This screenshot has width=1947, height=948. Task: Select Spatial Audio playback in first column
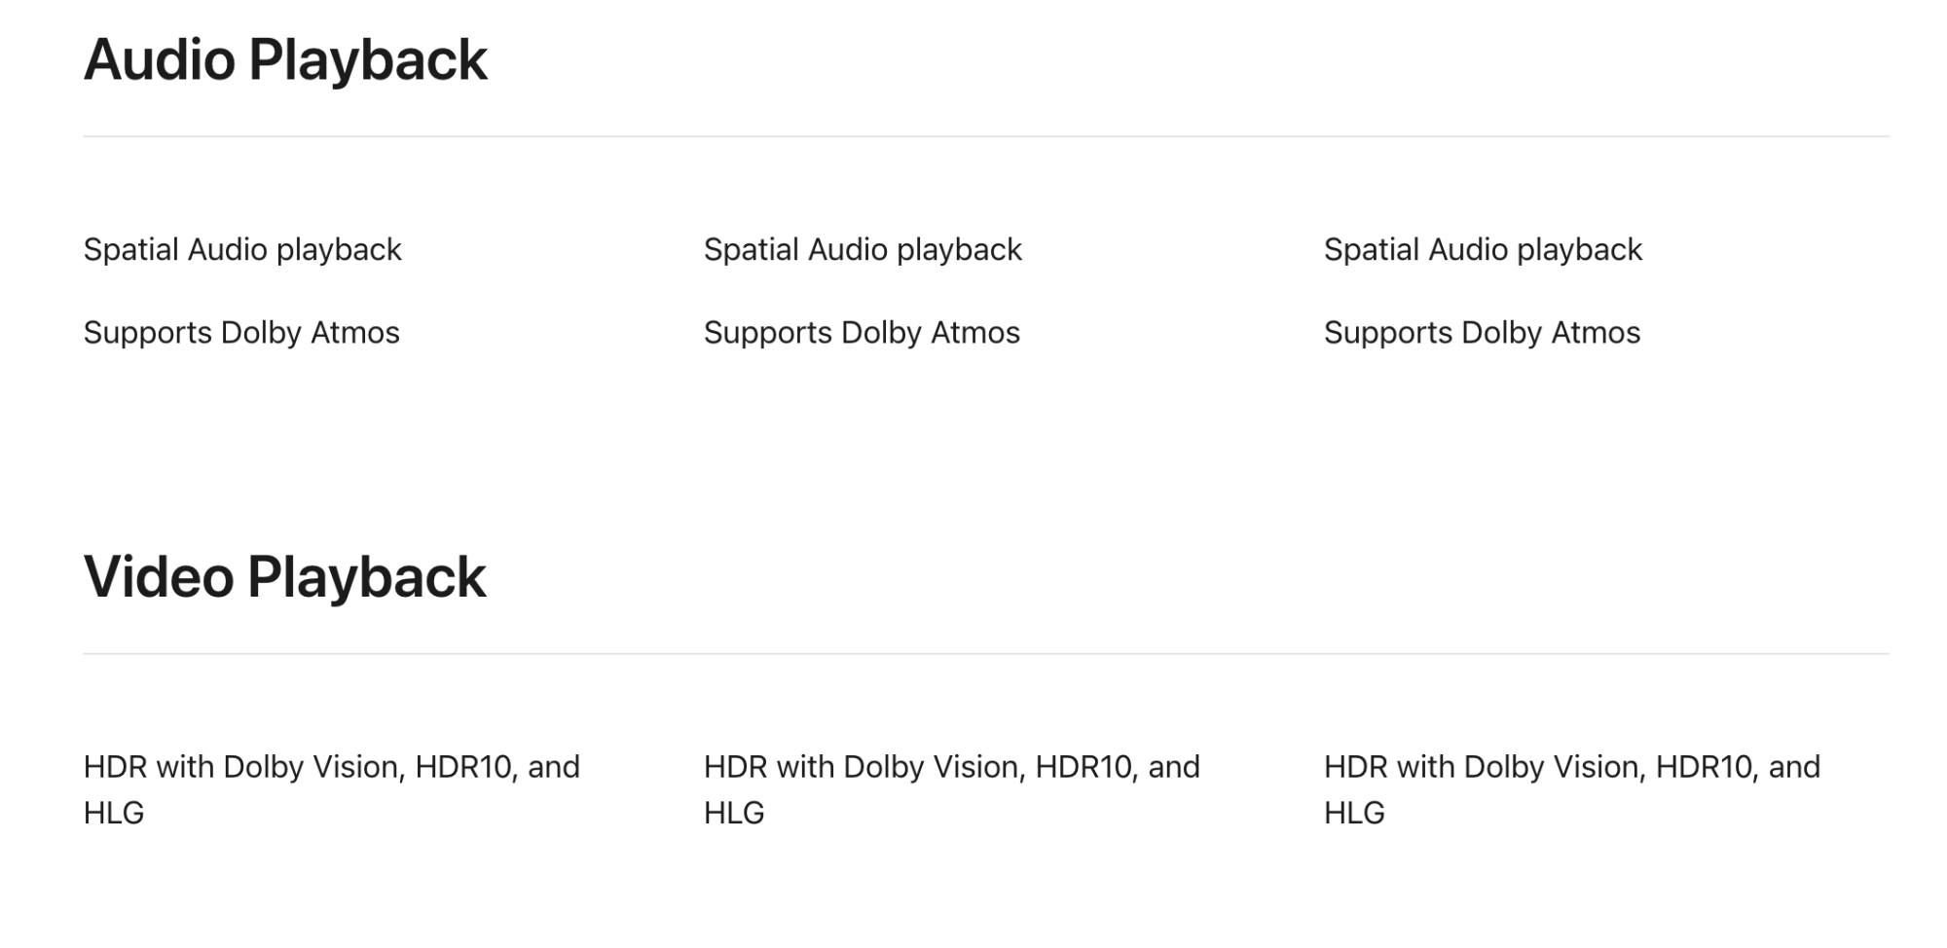pyautogui.click(x=242, y=250)
